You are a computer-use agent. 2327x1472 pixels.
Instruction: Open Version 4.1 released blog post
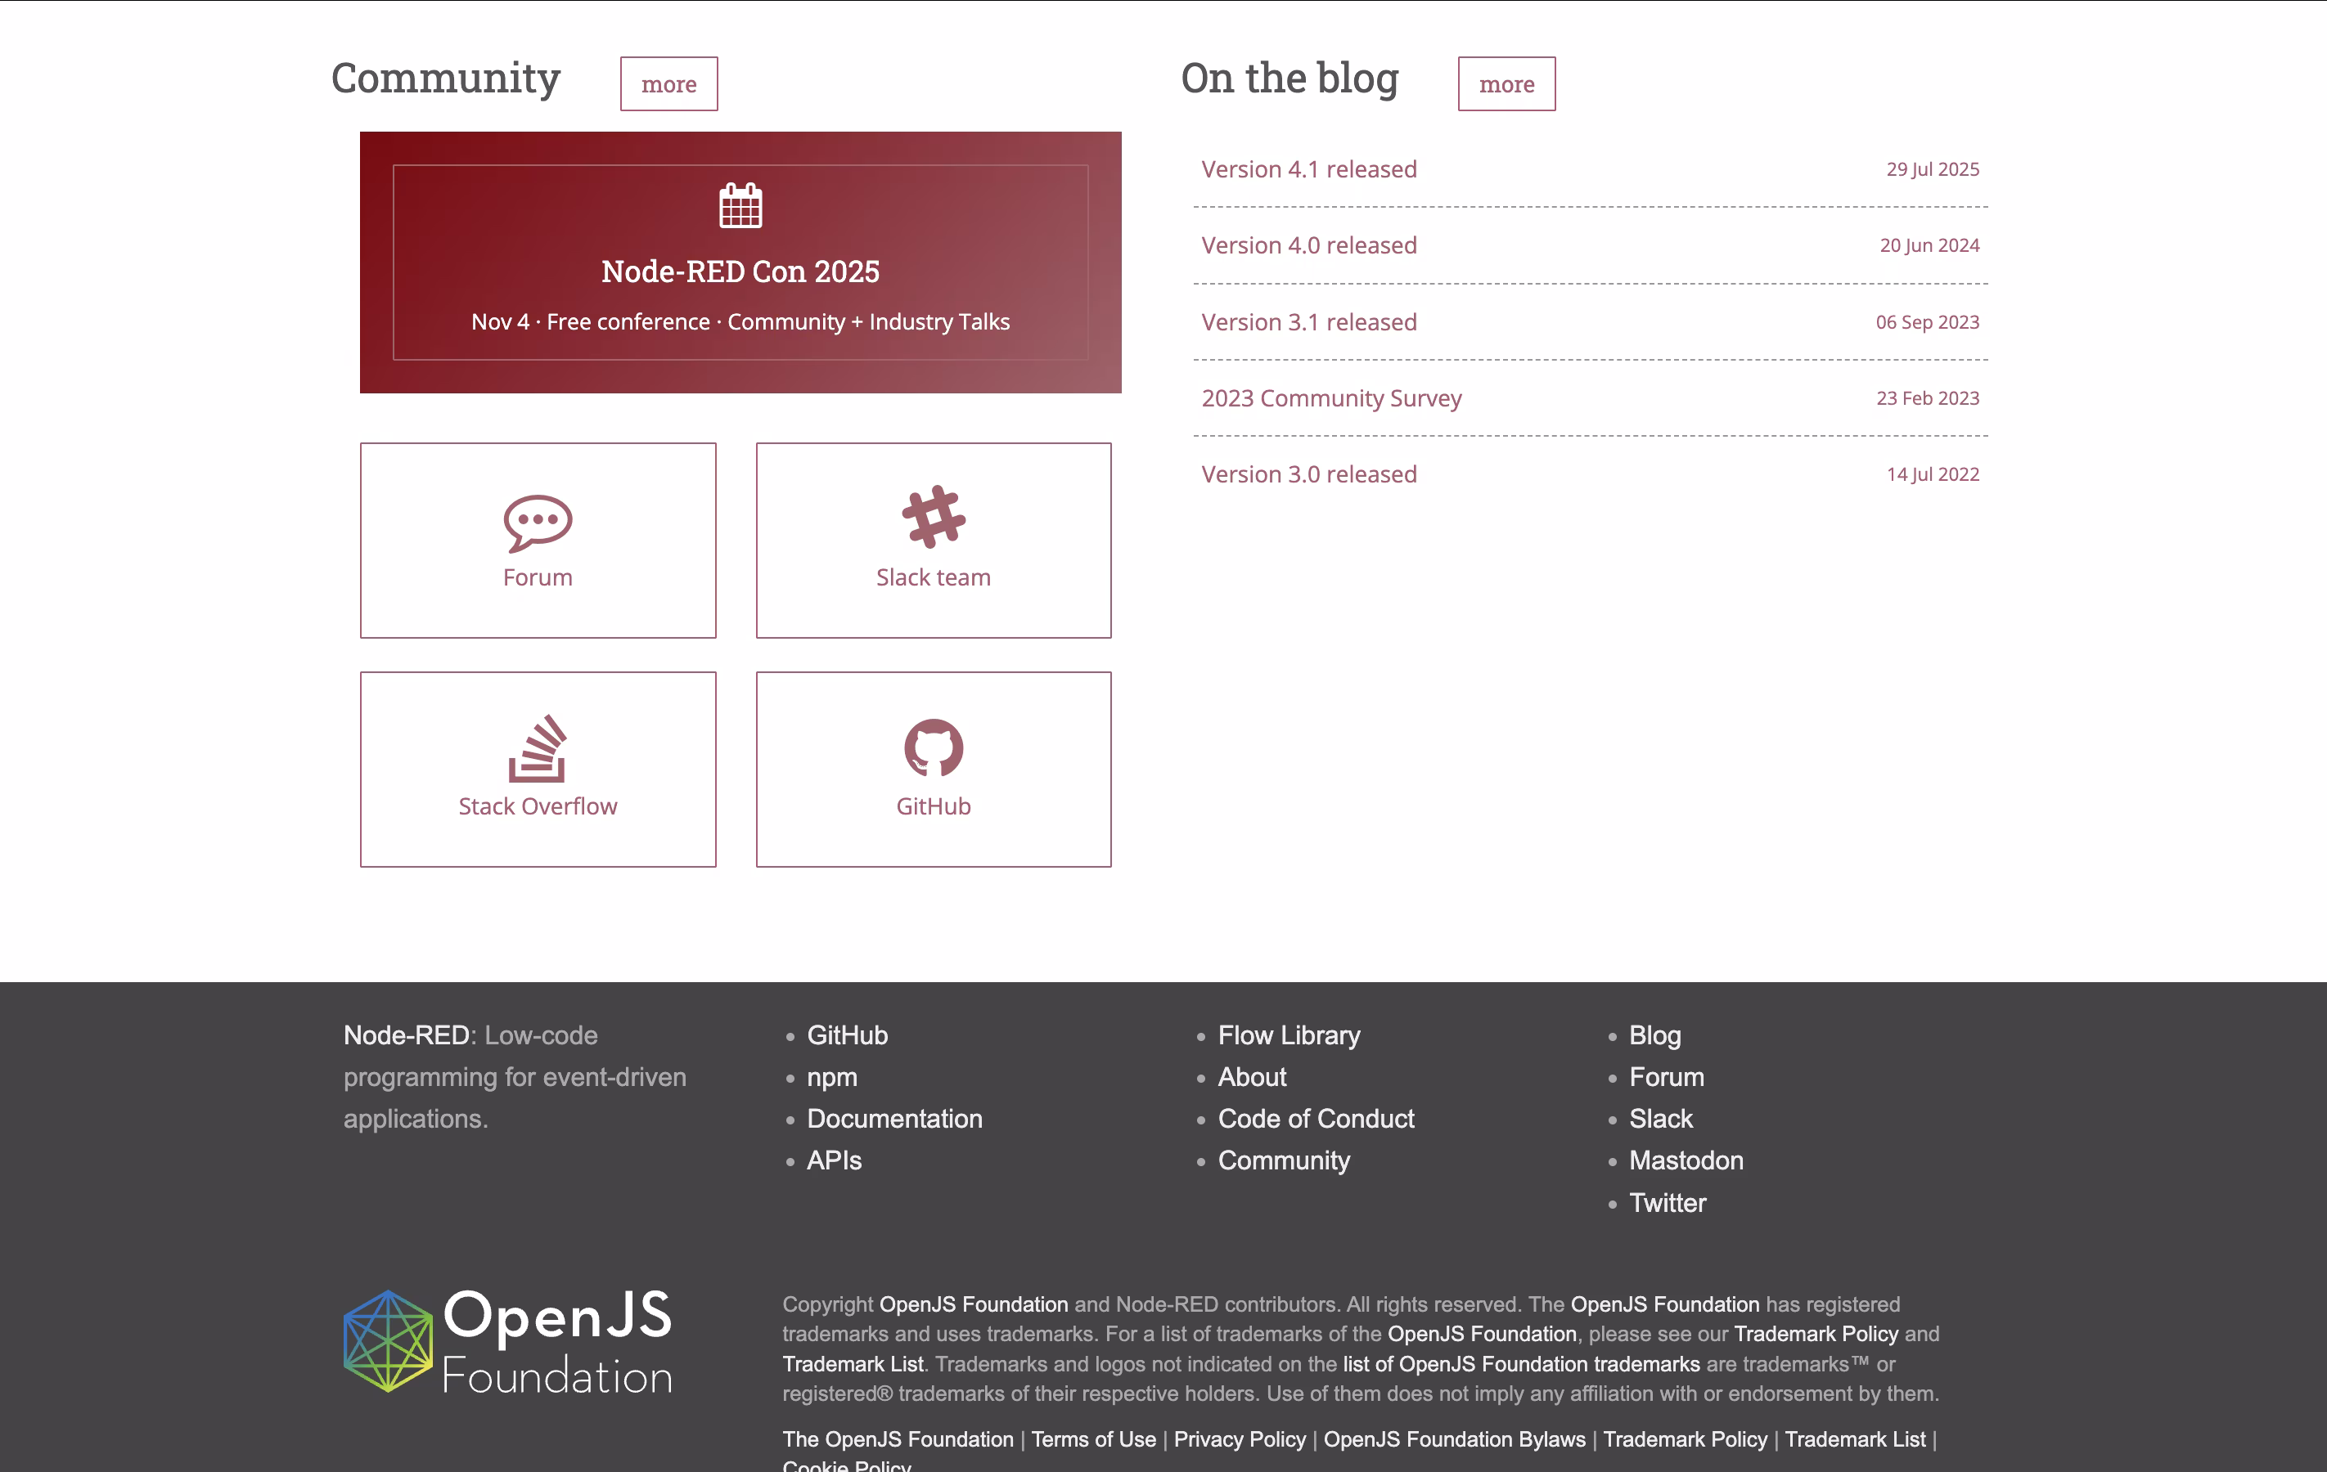click(x=1308, y=169)
